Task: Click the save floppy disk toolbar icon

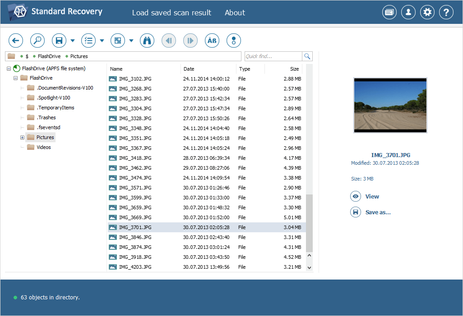Action: (x=59, y=41)
